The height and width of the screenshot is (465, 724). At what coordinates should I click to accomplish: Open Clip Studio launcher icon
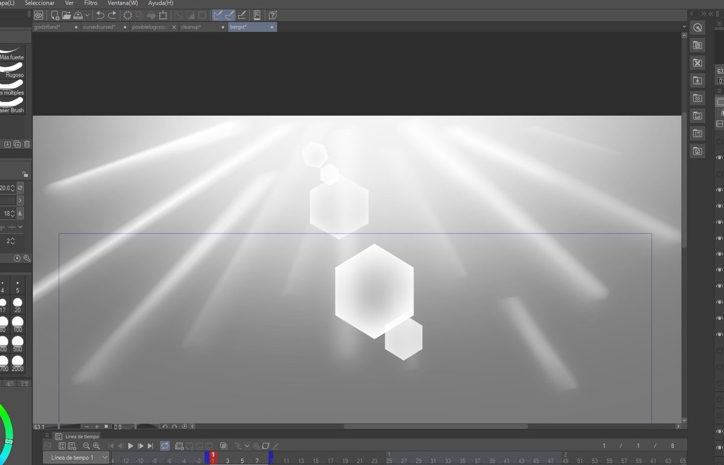pyautogui.click(x=39, y=15)
